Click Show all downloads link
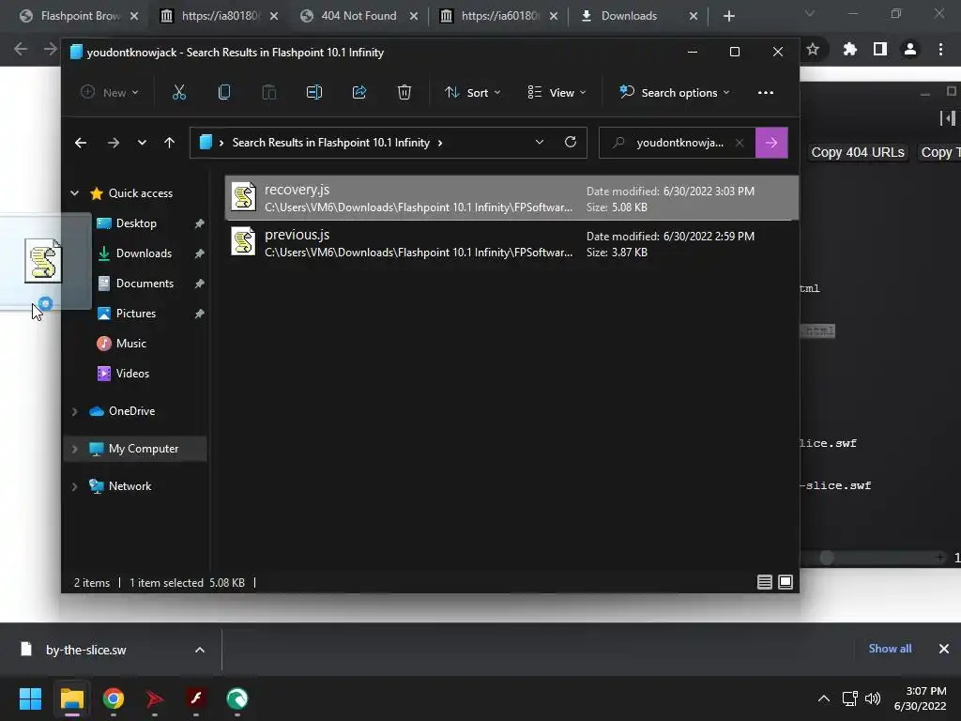 (890, 649)
